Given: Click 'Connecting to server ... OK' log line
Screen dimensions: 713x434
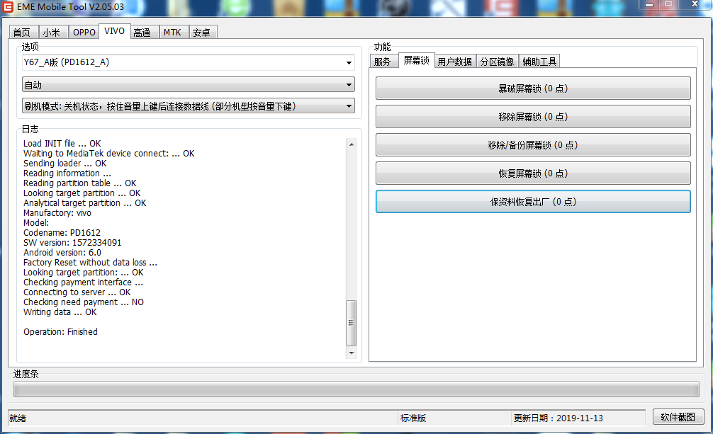Looking at the screenshot, I should [x=77, y=292].
